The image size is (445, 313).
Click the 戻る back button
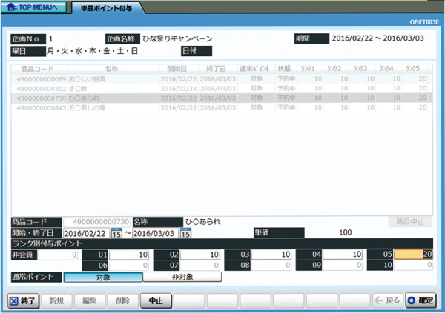[x=388, y=301]
